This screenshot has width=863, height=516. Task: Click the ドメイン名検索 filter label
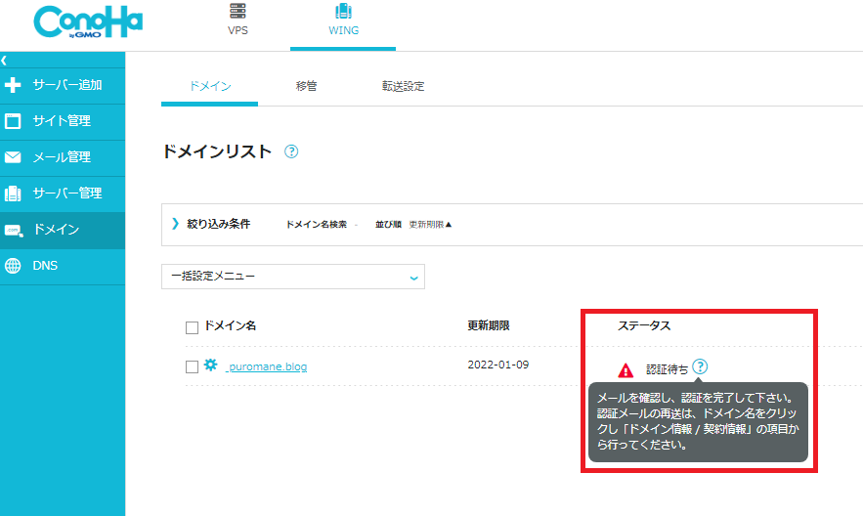pos(316,225)
